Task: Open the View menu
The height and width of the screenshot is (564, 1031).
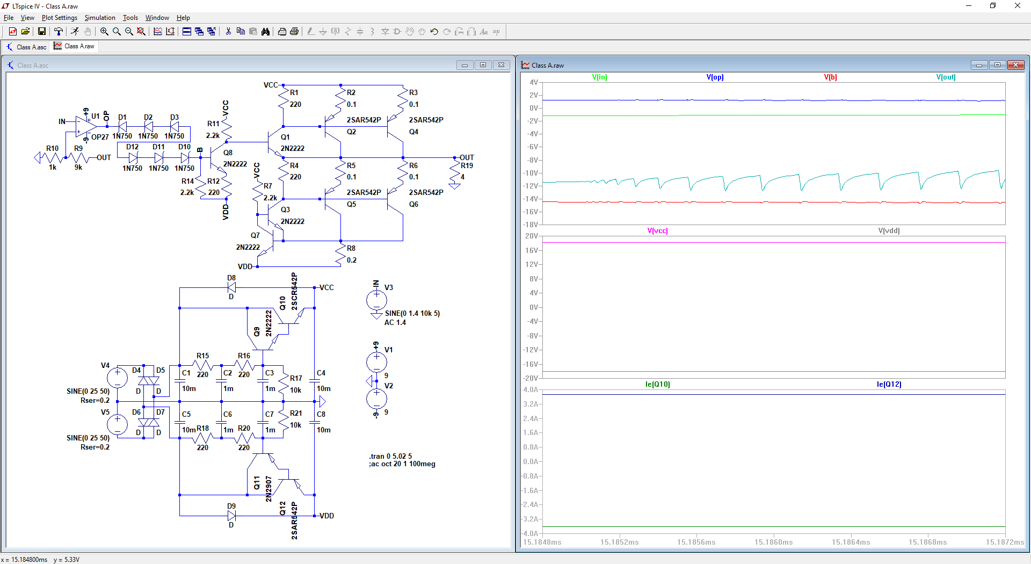Action: click(x=27, y=18)
